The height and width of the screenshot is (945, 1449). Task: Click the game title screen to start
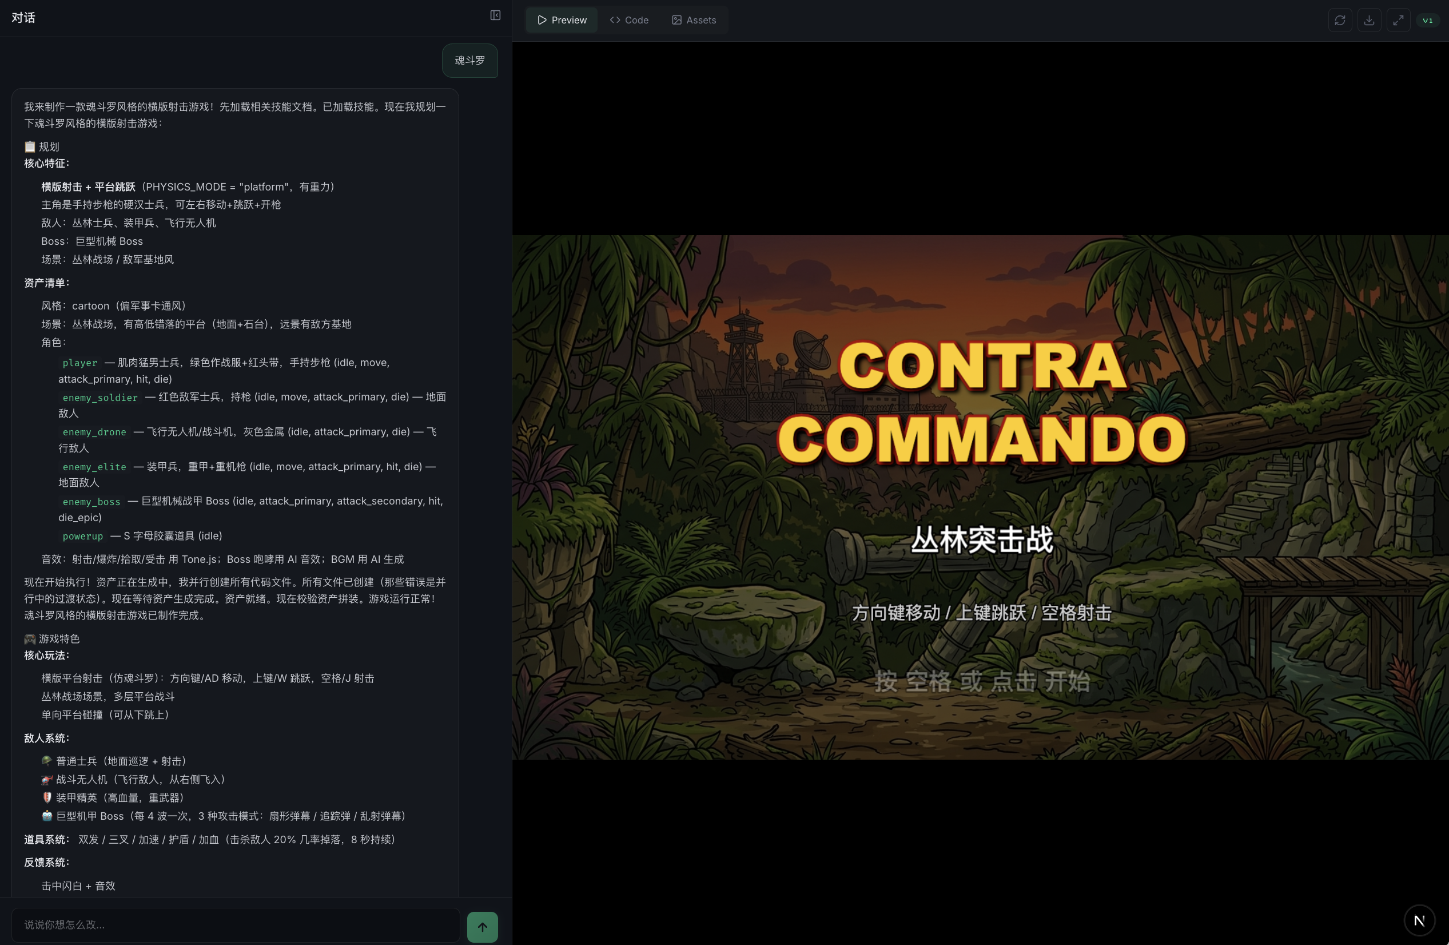click(980, 682)
